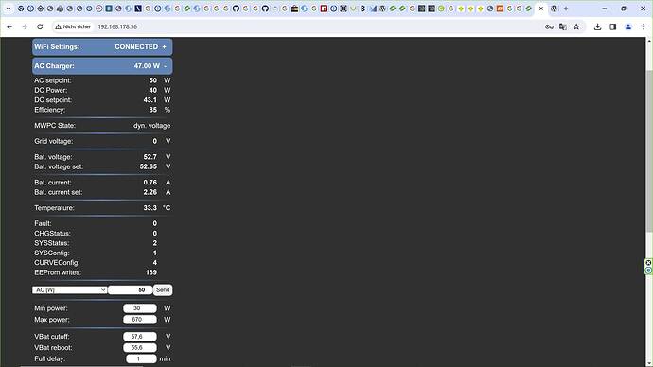Click the page vertical scrollbar thumb
The width and height of the screenshot is (653, 367).
tap(649, 152)
